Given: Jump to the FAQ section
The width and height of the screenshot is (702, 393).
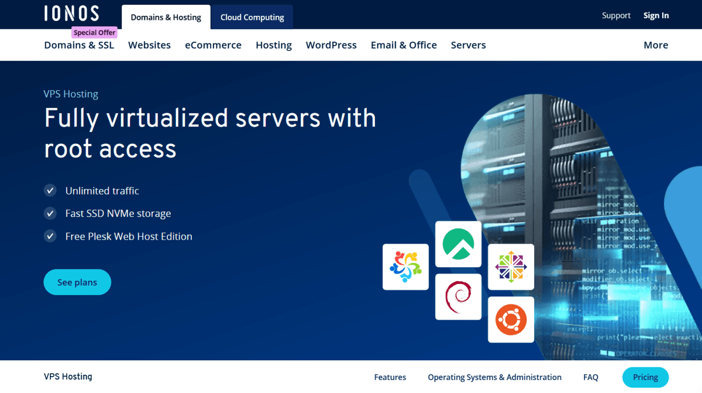Looking at the screenshot, I should coord(591,377).
